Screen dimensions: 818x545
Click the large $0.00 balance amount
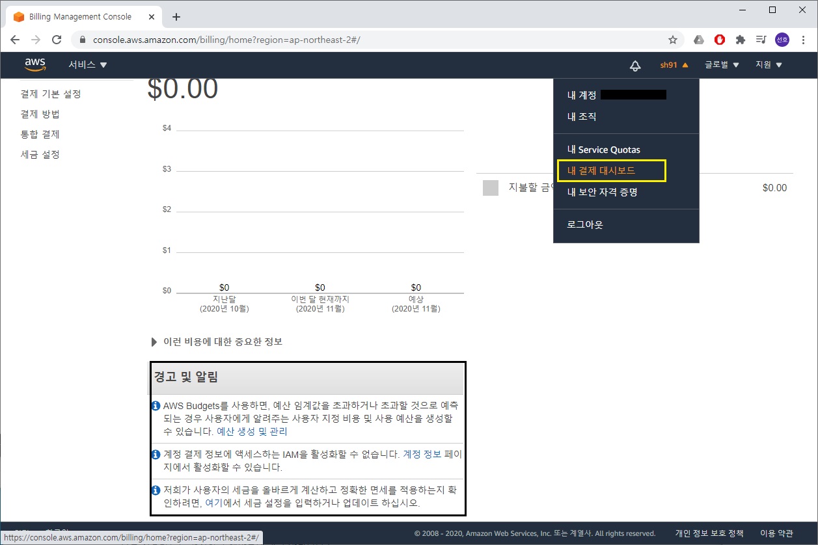(183, 88)
